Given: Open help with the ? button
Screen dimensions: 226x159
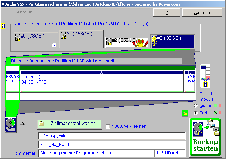Looking at the screenshot, I should coord(167,12).
